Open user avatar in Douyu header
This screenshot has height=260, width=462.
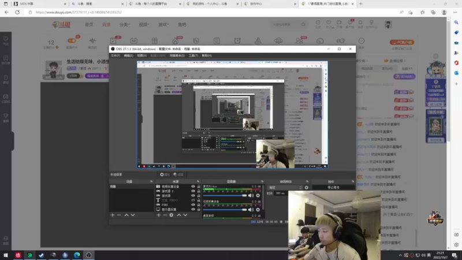(388, 24)
